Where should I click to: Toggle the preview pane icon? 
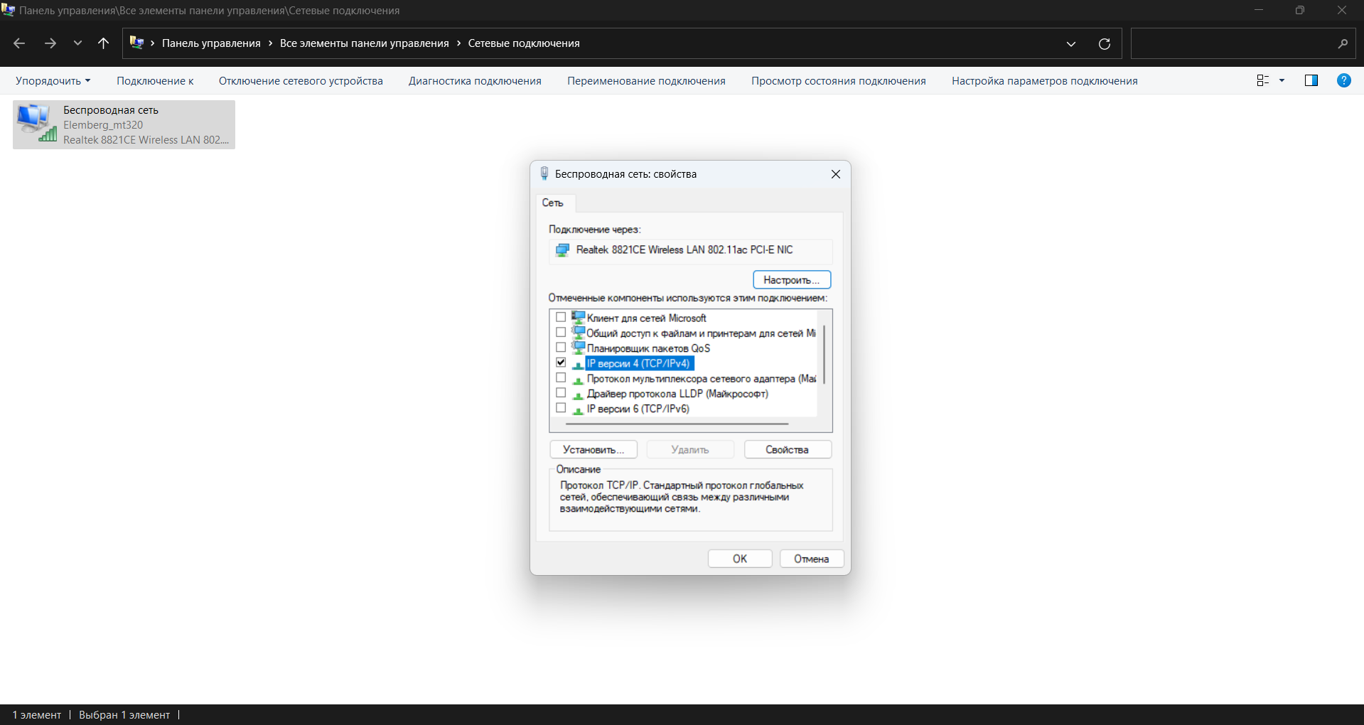pos(1311,80)
